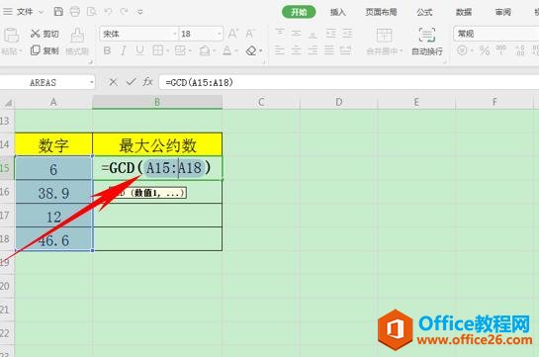The width and height of the screenshot is (539, 357).
Task: Click the fx insert function button
Action: coord(147,82)
